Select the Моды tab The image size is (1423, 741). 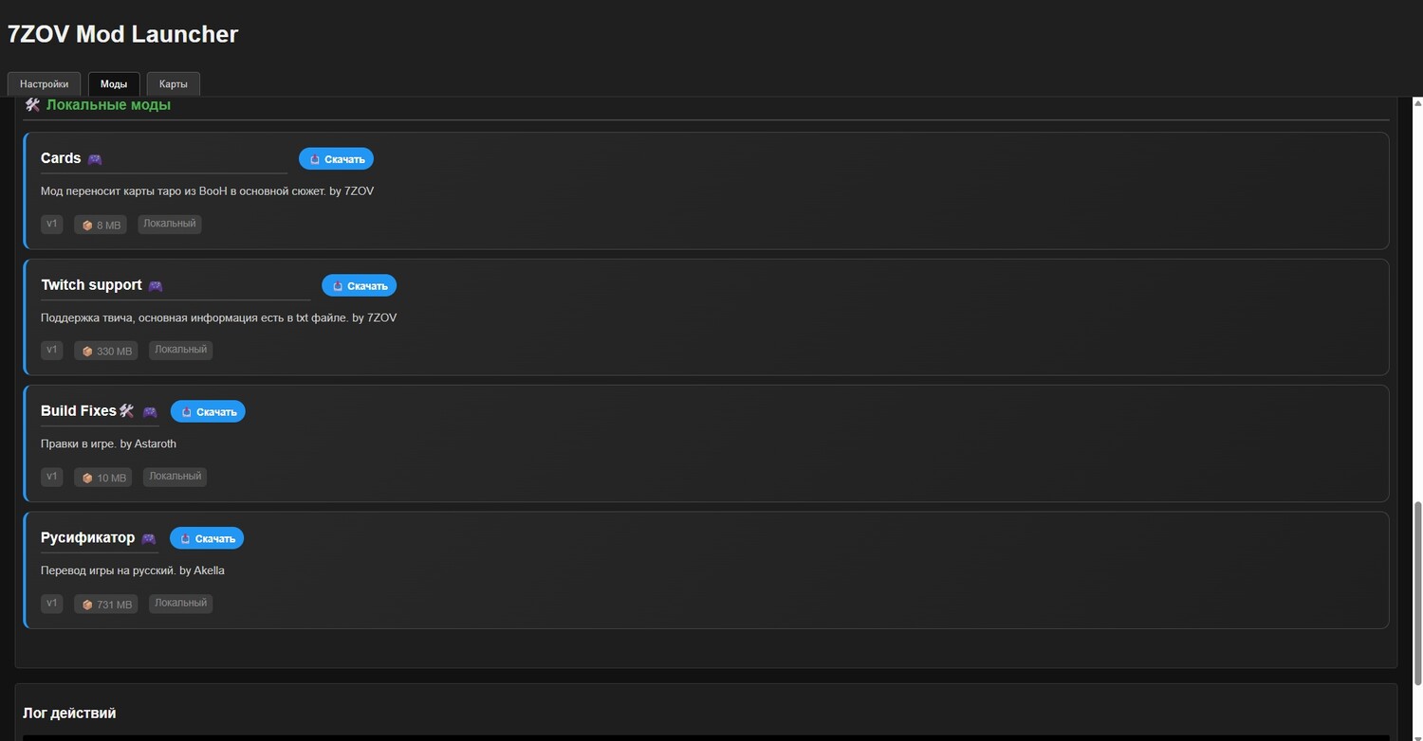click(114, 84)
